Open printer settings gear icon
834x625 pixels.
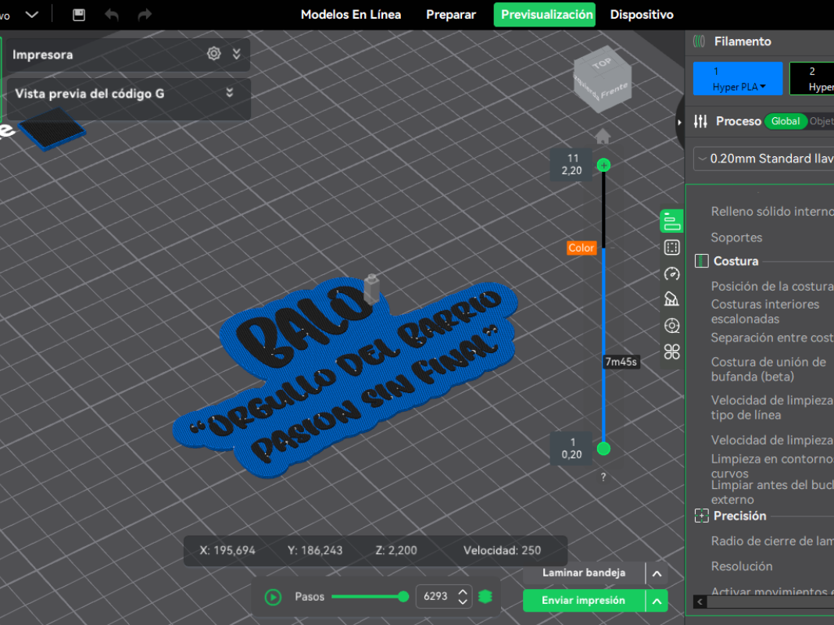tap(214, 54)
